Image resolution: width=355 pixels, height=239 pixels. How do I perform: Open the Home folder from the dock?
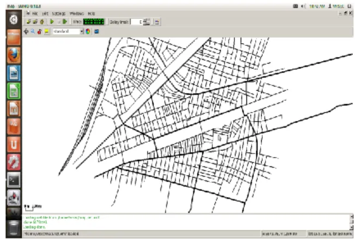tap(14, 37)
